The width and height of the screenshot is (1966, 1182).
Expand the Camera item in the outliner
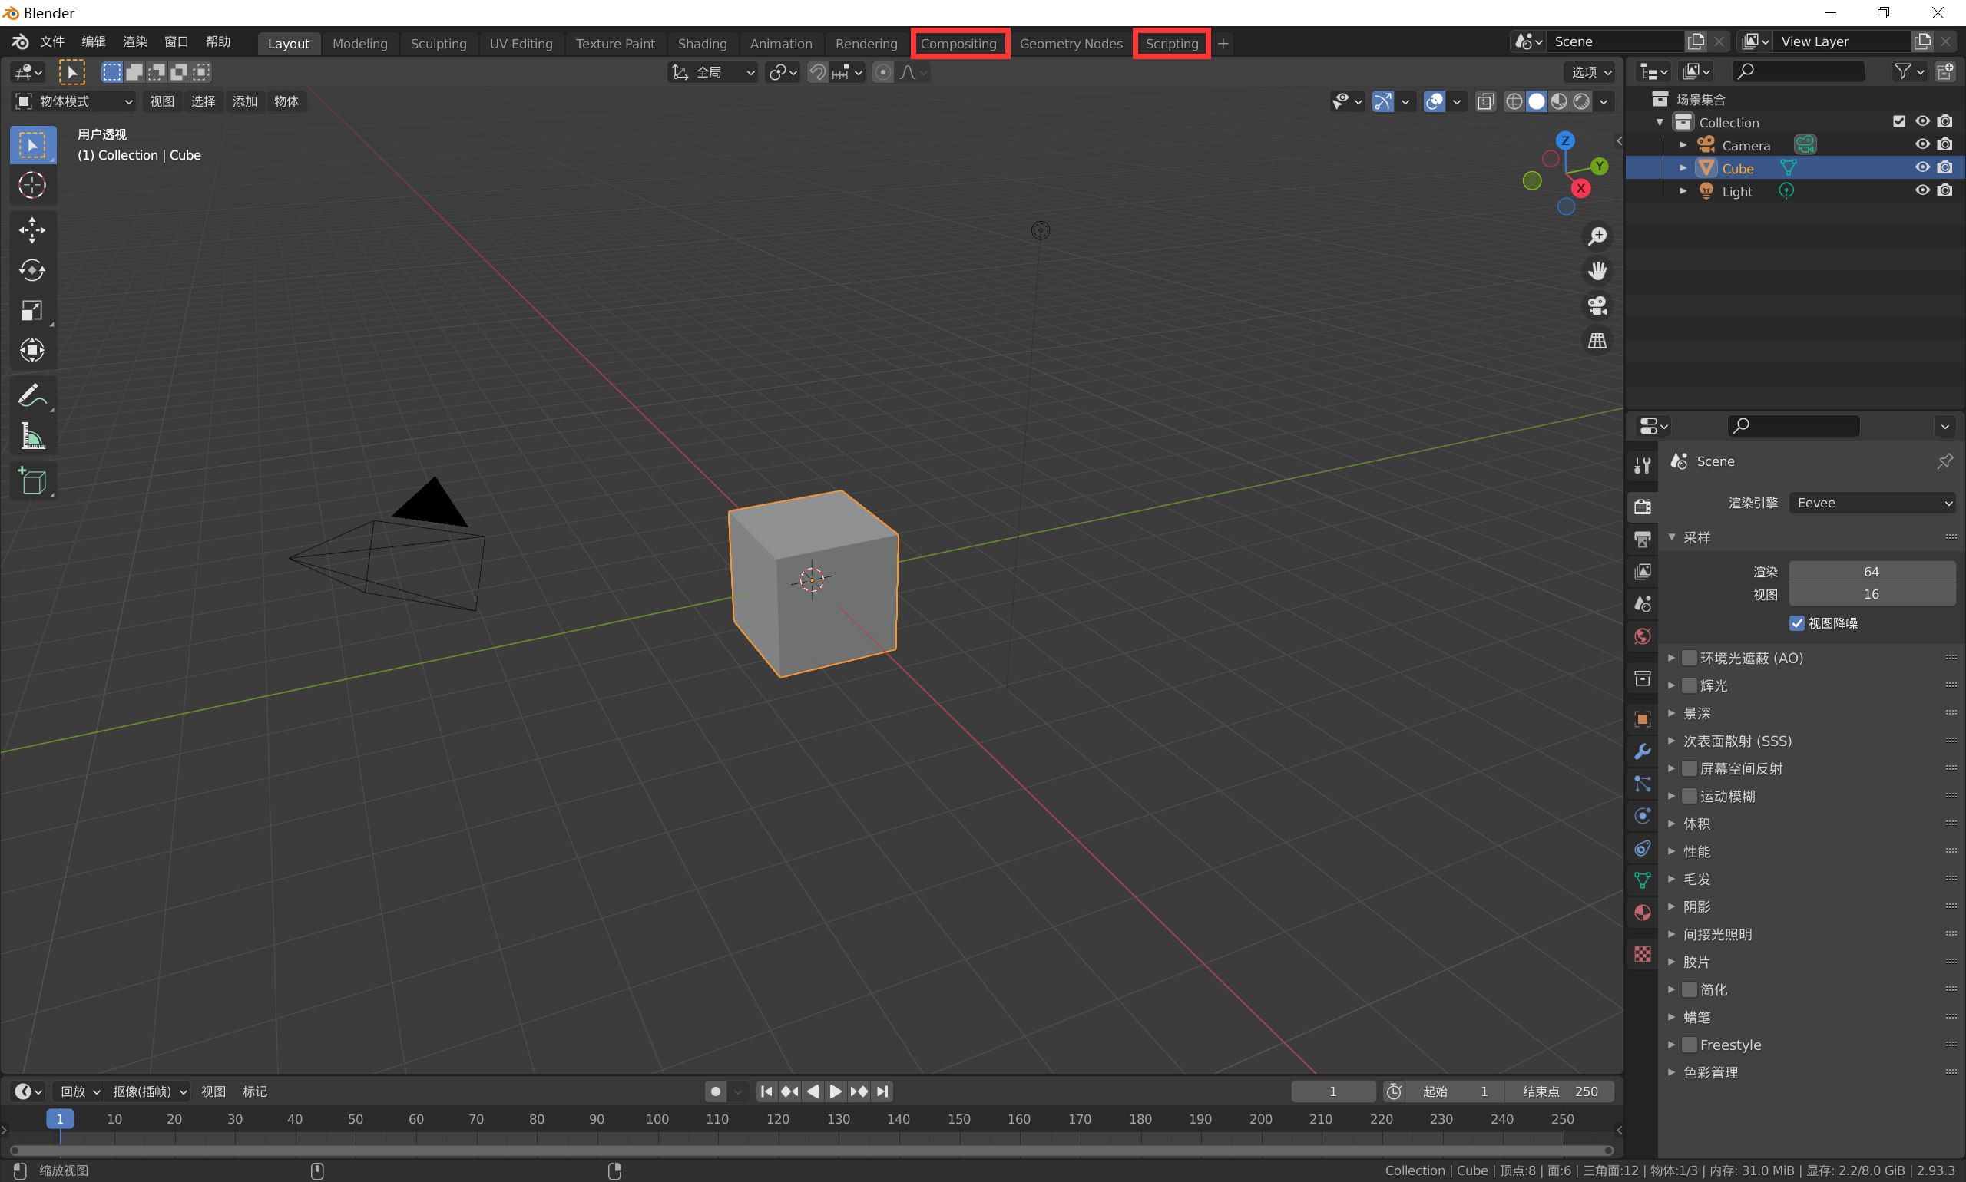pyautogui.click(x=1683, y=145)
